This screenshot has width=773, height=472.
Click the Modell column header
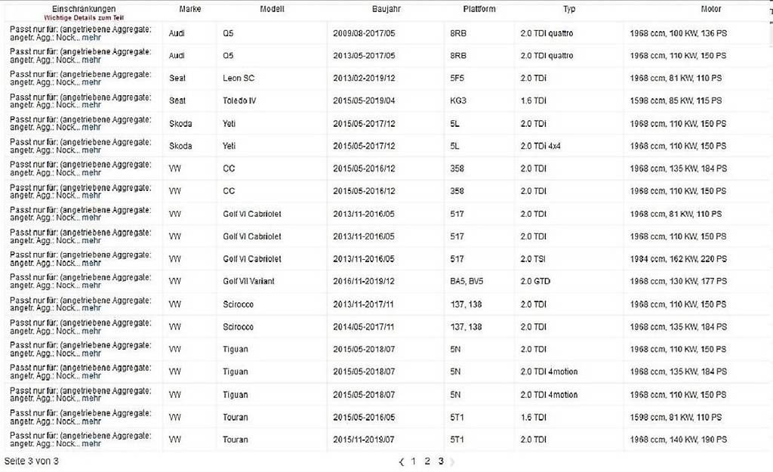click(272, 9)
